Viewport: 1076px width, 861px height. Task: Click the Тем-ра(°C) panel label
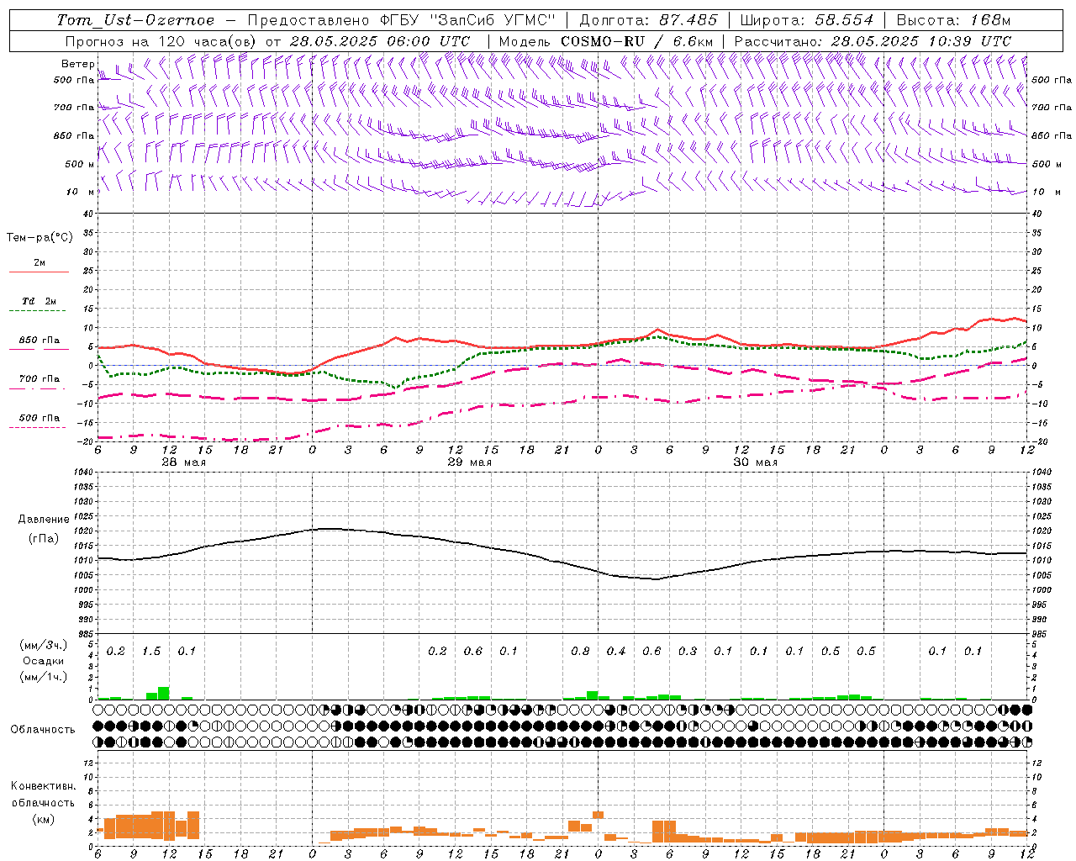click(40, 238)
